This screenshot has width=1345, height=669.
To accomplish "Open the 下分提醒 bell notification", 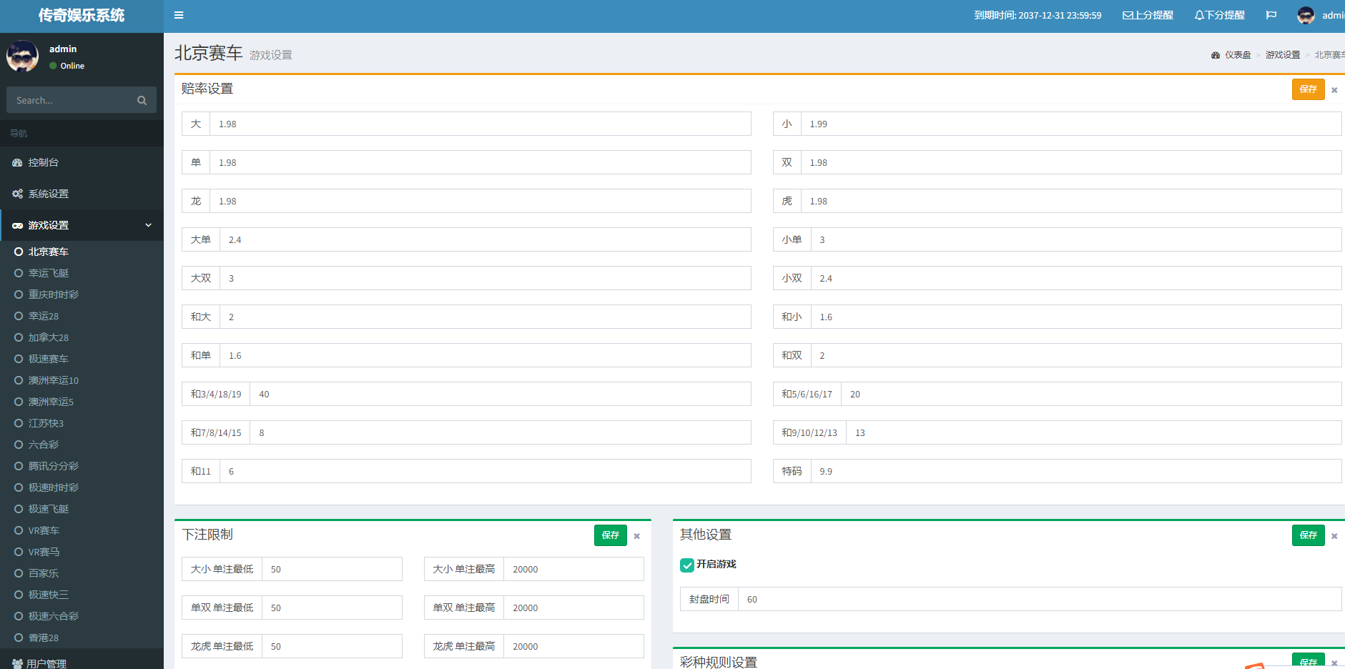I will coord(1219,15).
